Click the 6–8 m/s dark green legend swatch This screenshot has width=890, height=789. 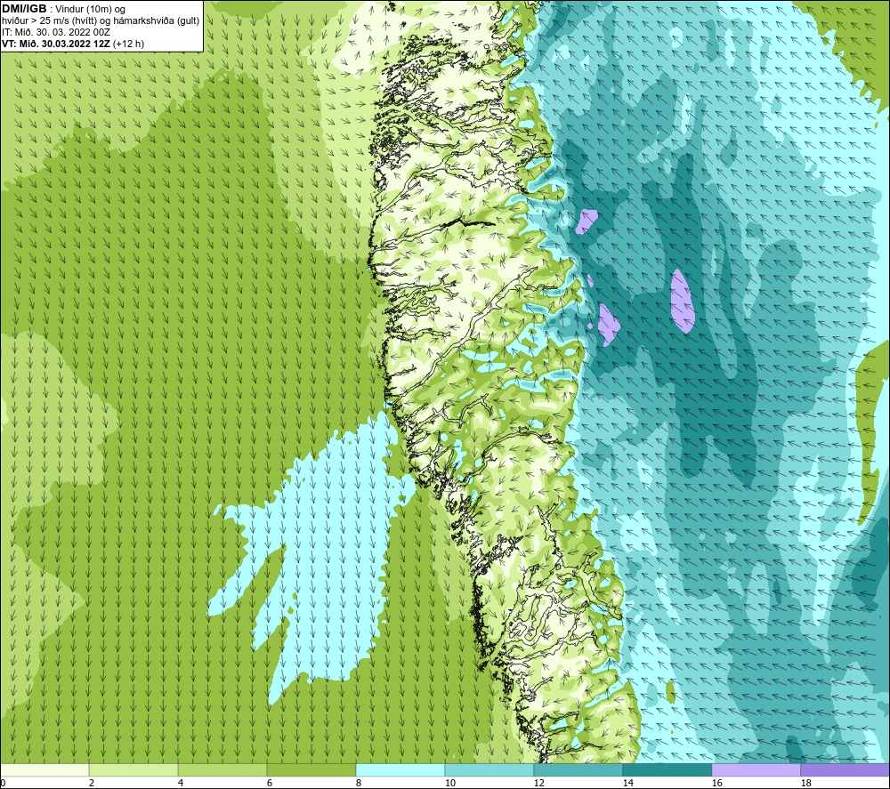click(311, 769)
